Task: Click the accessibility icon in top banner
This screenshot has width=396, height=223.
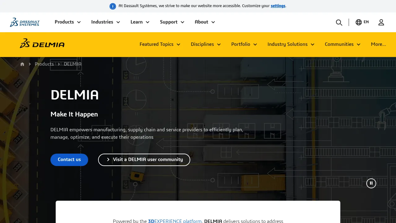Action: [113, 6]
